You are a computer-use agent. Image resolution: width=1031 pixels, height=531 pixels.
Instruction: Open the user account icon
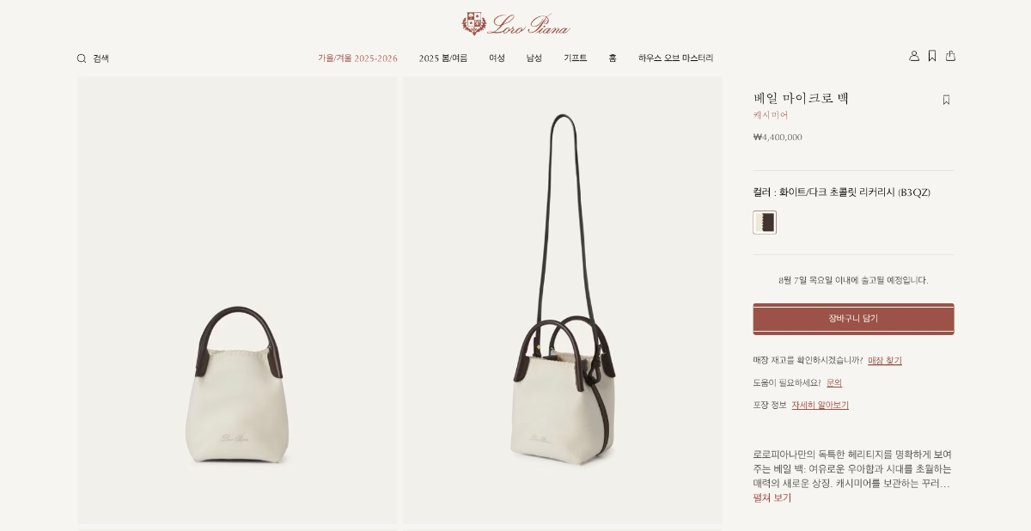coord(914,56)
